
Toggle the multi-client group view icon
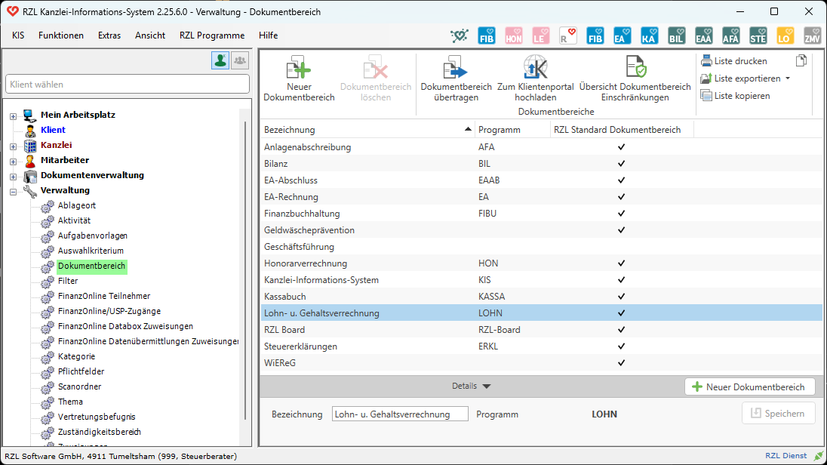pos(240,60)
